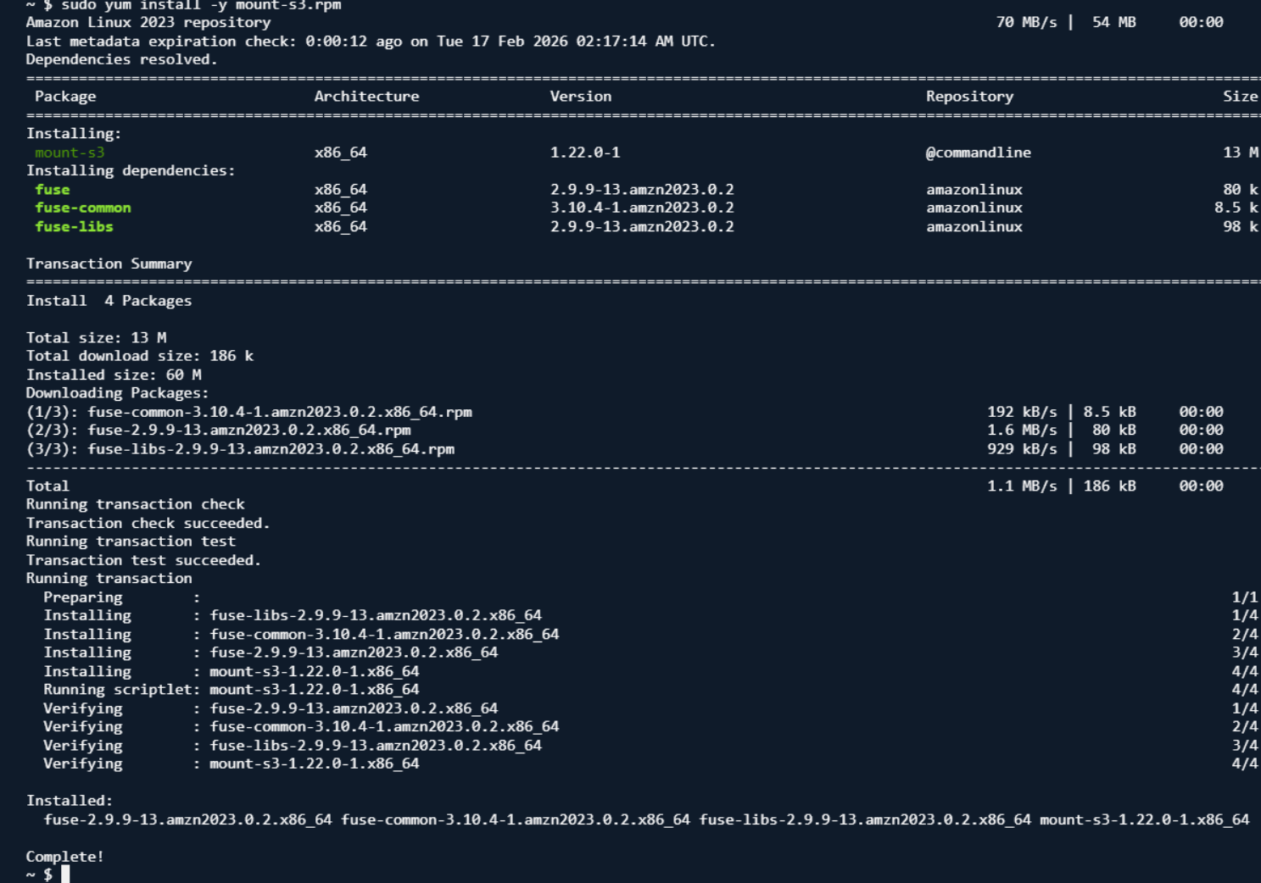The width and height of the screenshot is (1261, 883).
Task: Click "fuse-libs-2.9.9-13.amzn2023.0.2.x86_64" on its Installing line
Action: coord(376,615)
